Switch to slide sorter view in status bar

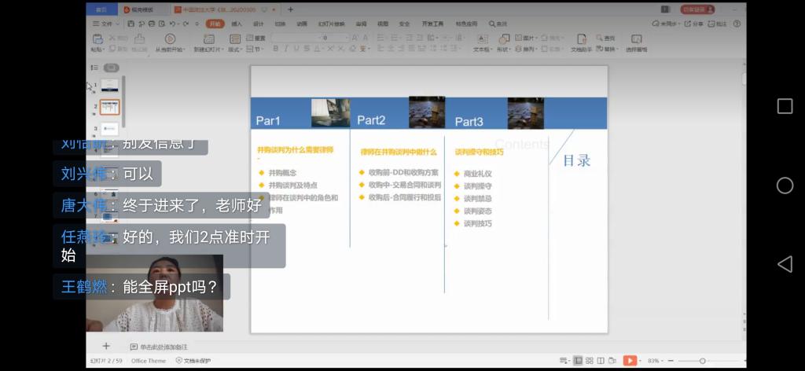590,360
